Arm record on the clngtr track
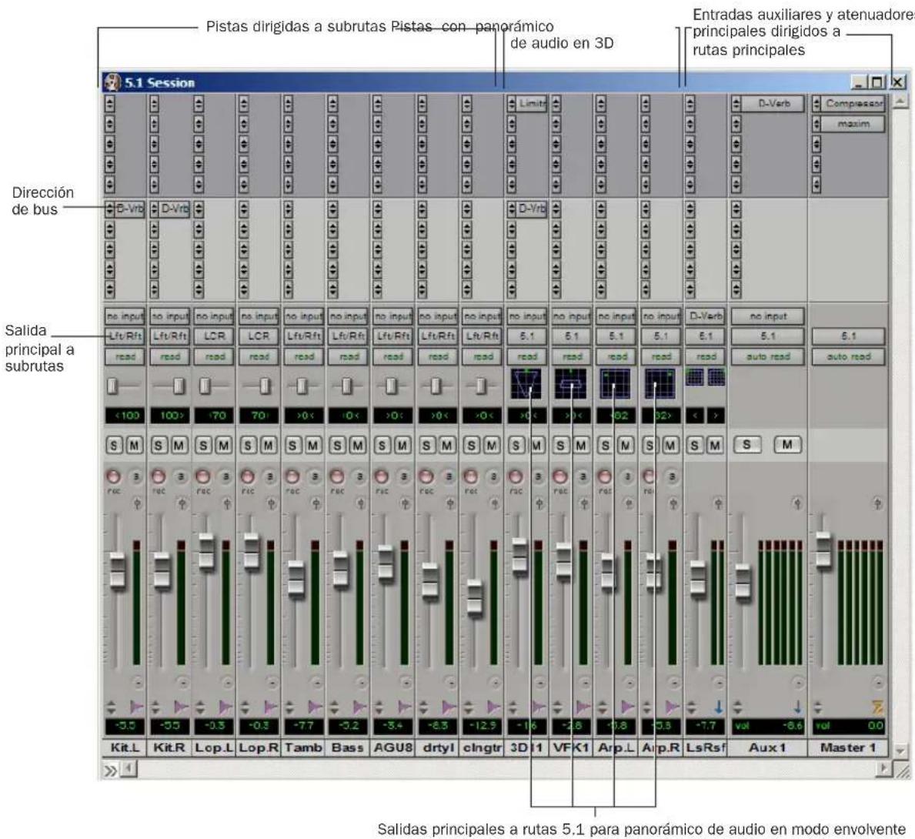This screenshot has height=839, width=915. pos(470,476)
